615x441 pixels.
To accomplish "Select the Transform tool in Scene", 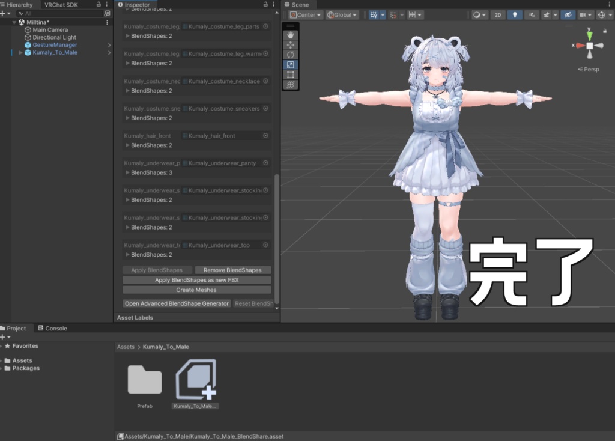I will point(291,84).
